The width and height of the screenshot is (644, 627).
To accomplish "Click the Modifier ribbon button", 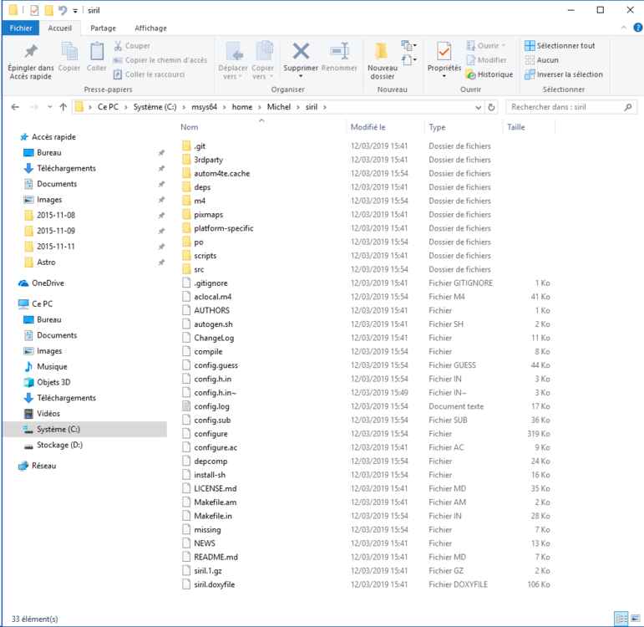I will 486,60.
